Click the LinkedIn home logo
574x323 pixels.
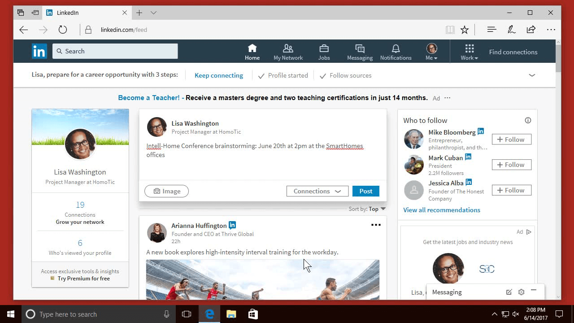[39, 51]
